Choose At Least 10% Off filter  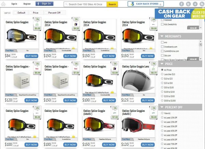162,117
